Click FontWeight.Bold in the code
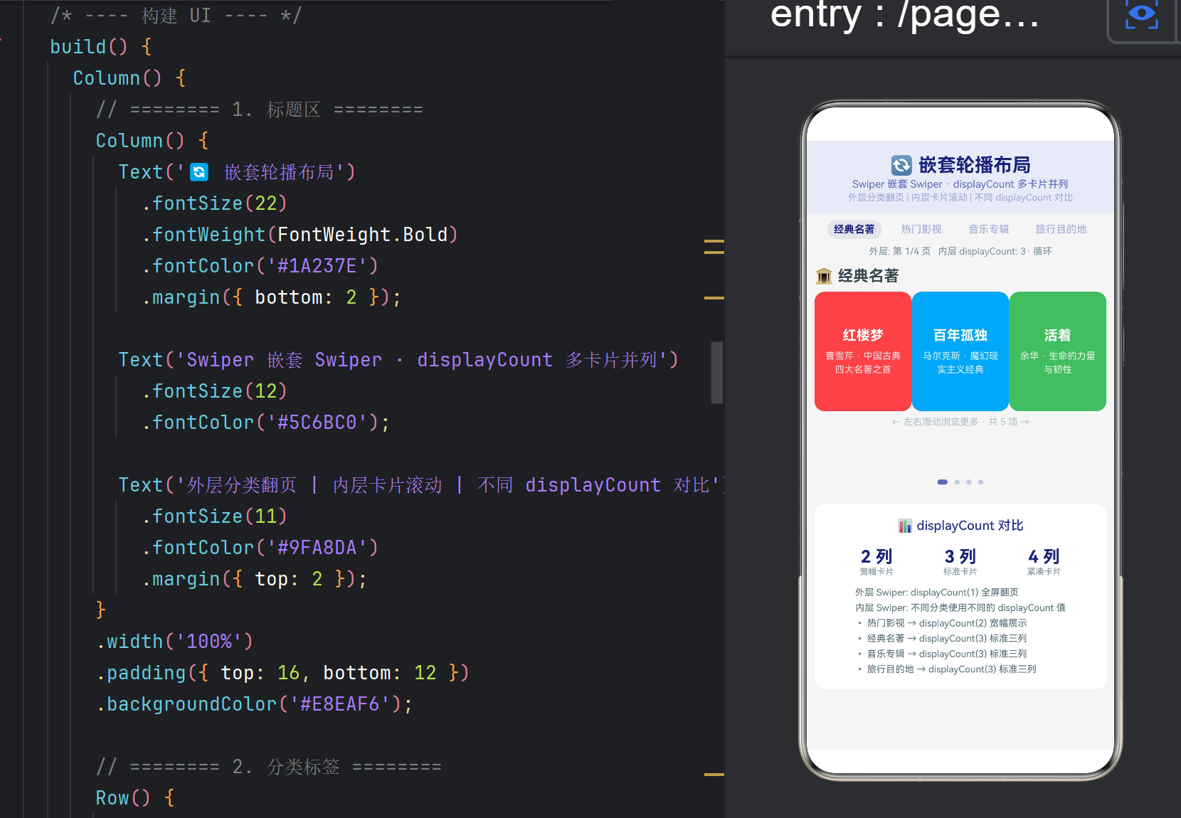This screenshot has width=1181, height=818. (363, 235)
